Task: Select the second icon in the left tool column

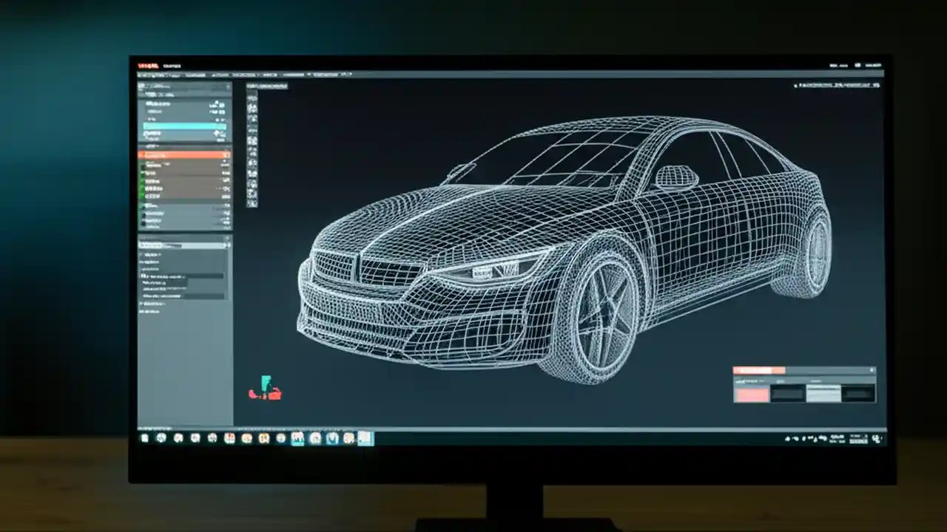Action: point(252,109)
